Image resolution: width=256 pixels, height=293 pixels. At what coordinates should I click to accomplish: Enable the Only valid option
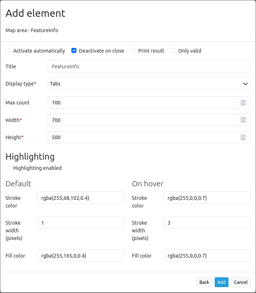point(173,51)
